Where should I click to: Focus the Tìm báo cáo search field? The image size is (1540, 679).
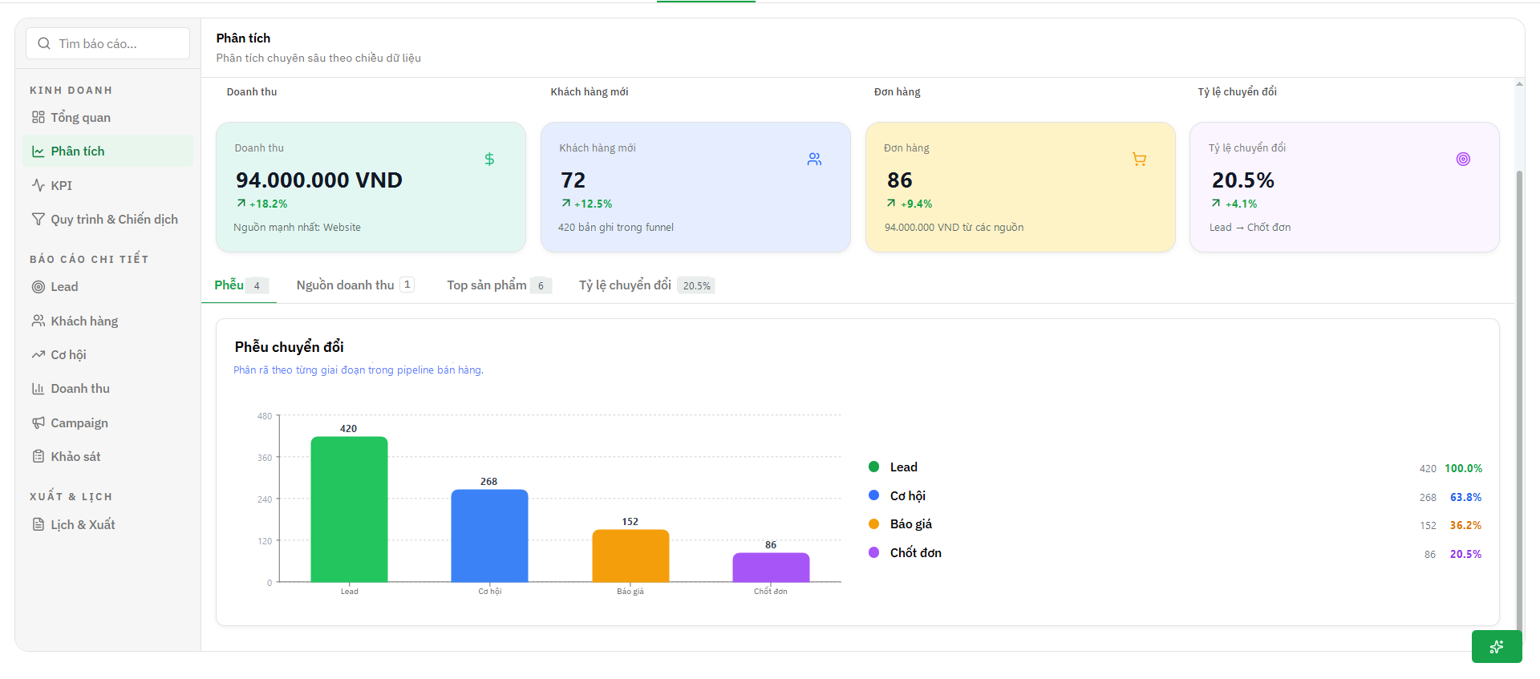(108, 43)
